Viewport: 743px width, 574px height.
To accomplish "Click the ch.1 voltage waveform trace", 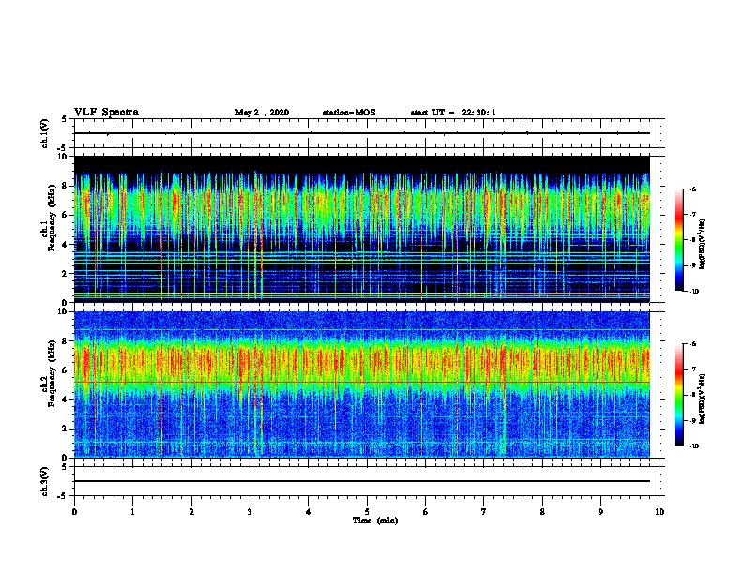I will [362, 133].
